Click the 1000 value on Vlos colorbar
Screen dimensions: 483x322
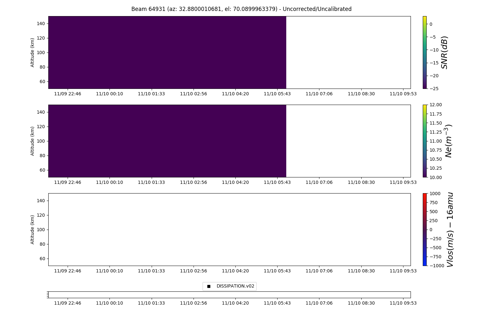(x=434, y=194)
